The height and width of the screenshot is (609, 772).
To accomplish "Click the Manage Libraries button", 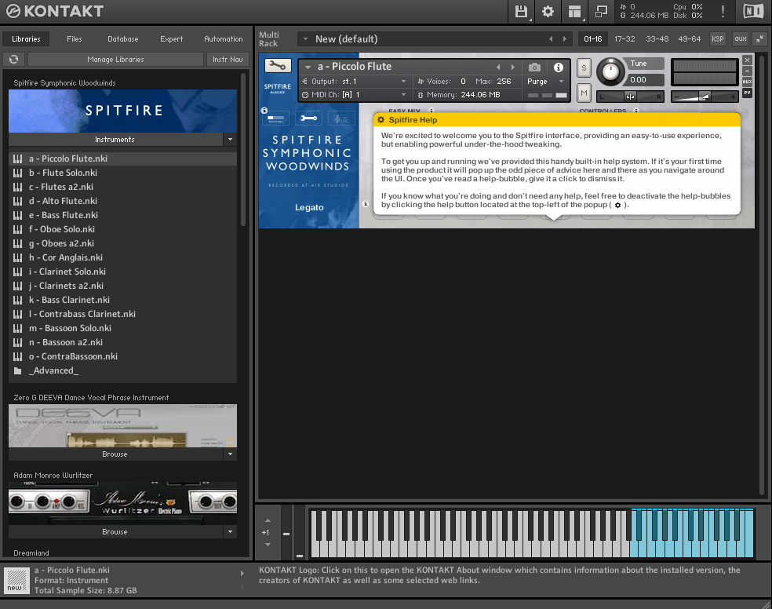I will (115, 59).
